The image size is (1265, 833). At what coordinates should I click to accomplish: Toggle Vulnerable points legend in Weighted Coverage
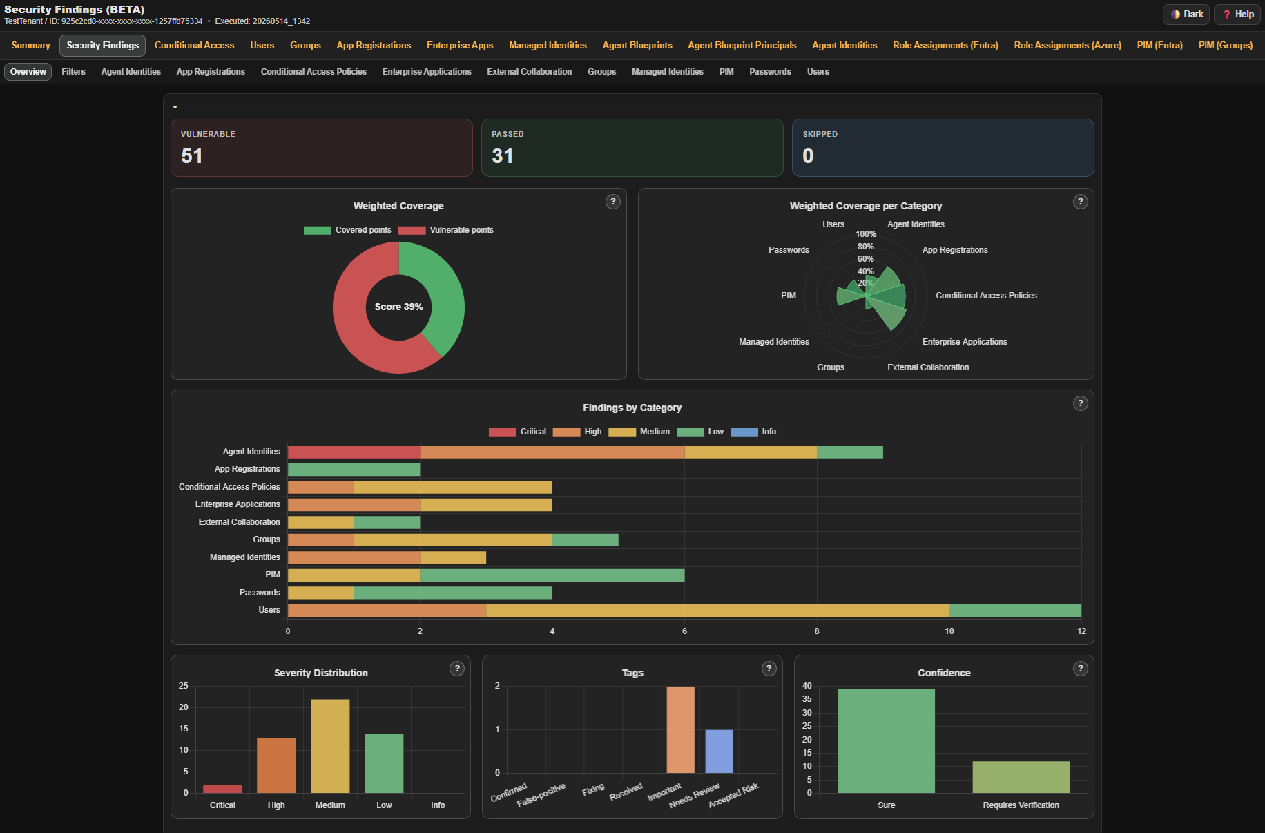[x=446, y=230]
